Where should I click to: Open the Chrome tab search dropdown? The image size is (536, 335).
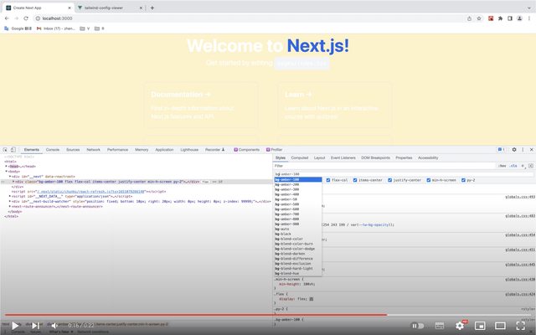tap(528, 8)
